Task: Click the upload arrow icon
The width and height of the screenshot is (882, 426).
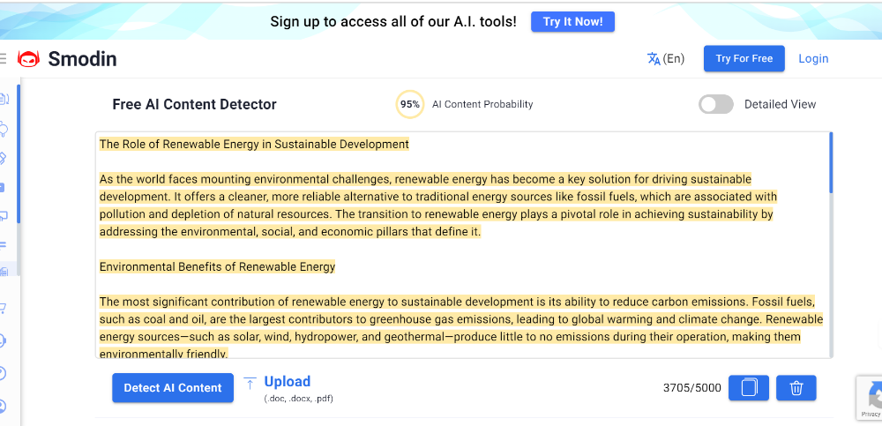Action: pos(250,383)
